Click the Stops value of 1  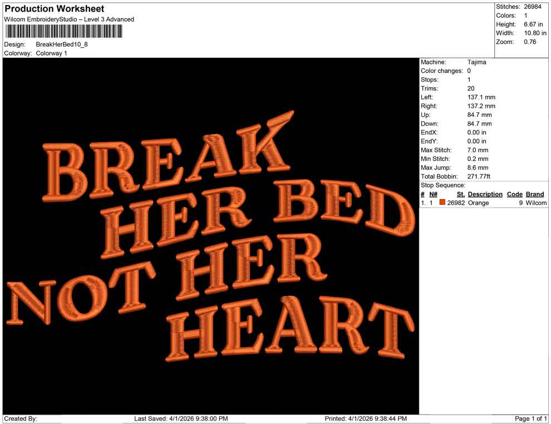[469, 79]
